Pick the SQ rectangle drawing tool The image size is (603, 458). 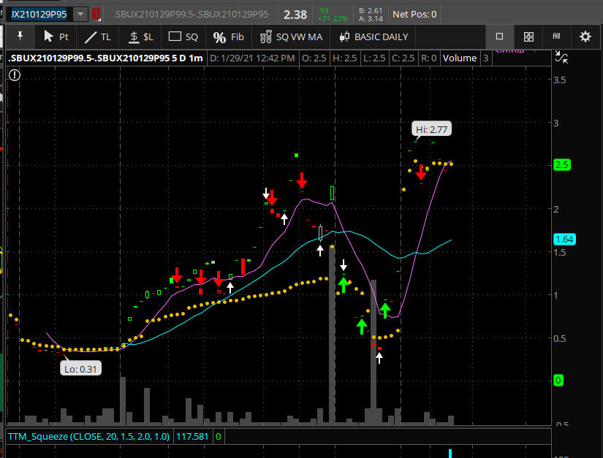click(x=183, y=37)
